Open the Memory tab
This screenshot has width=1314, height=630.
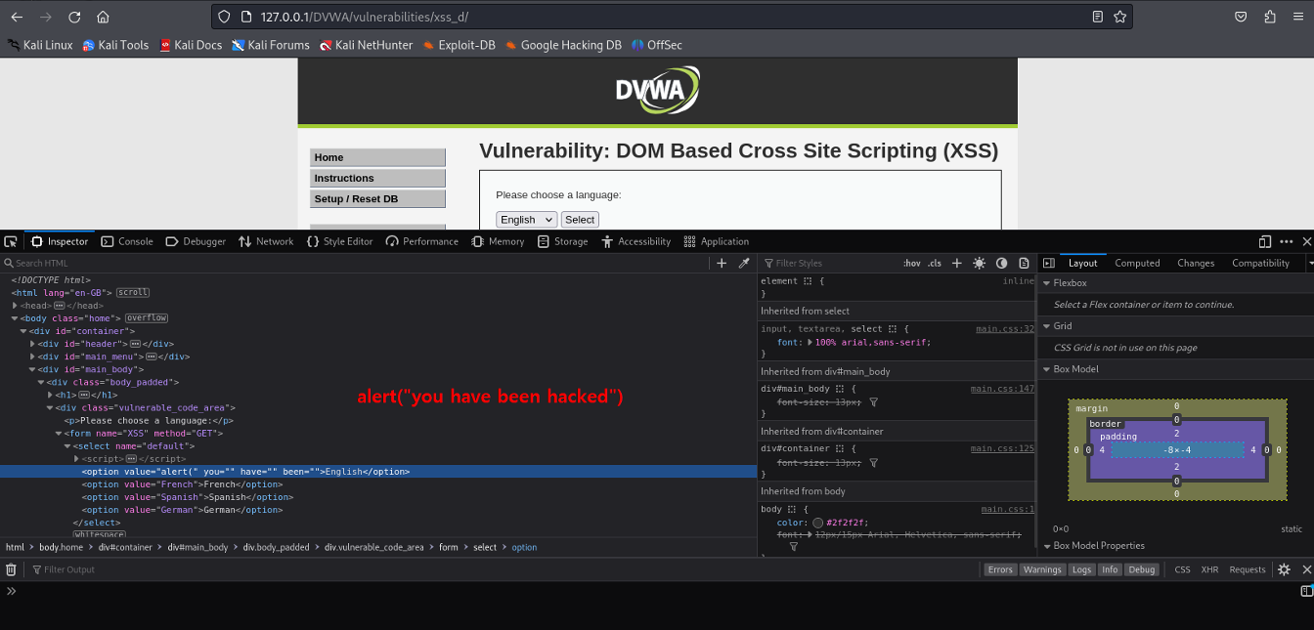pyautogui.click(x=497, y=241)
